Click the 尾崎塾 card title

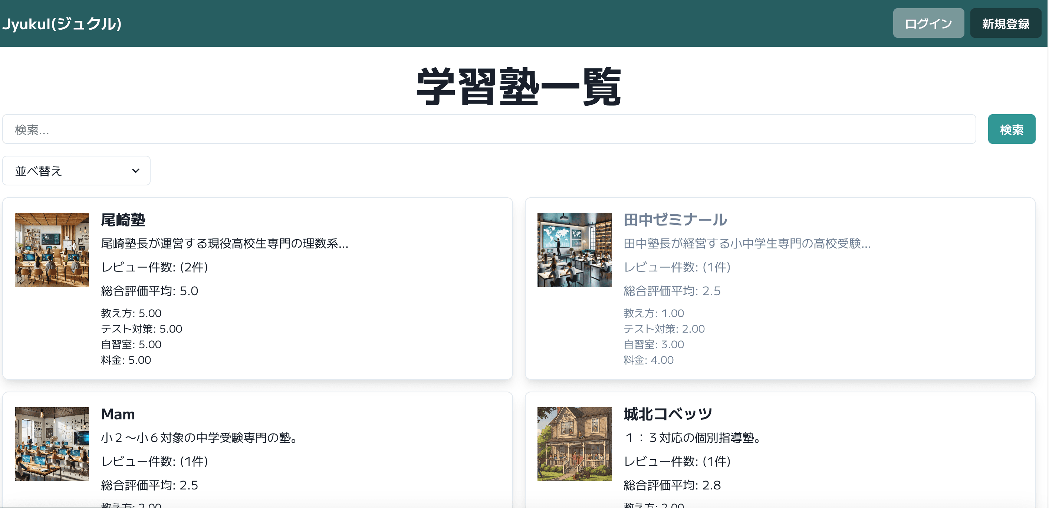[x=123, y=220]
